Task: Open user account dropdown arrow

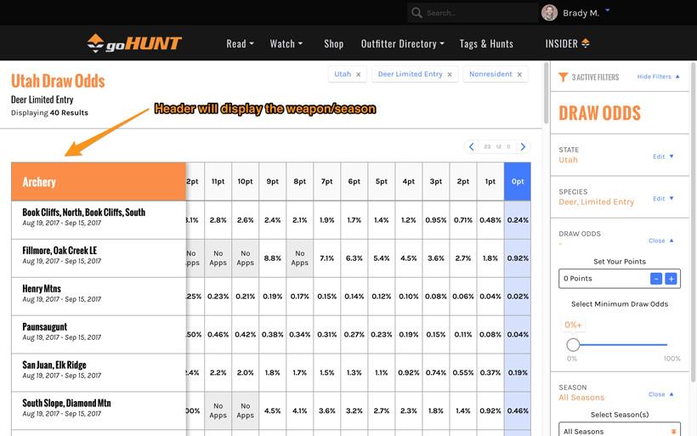Action: [607, 10]
